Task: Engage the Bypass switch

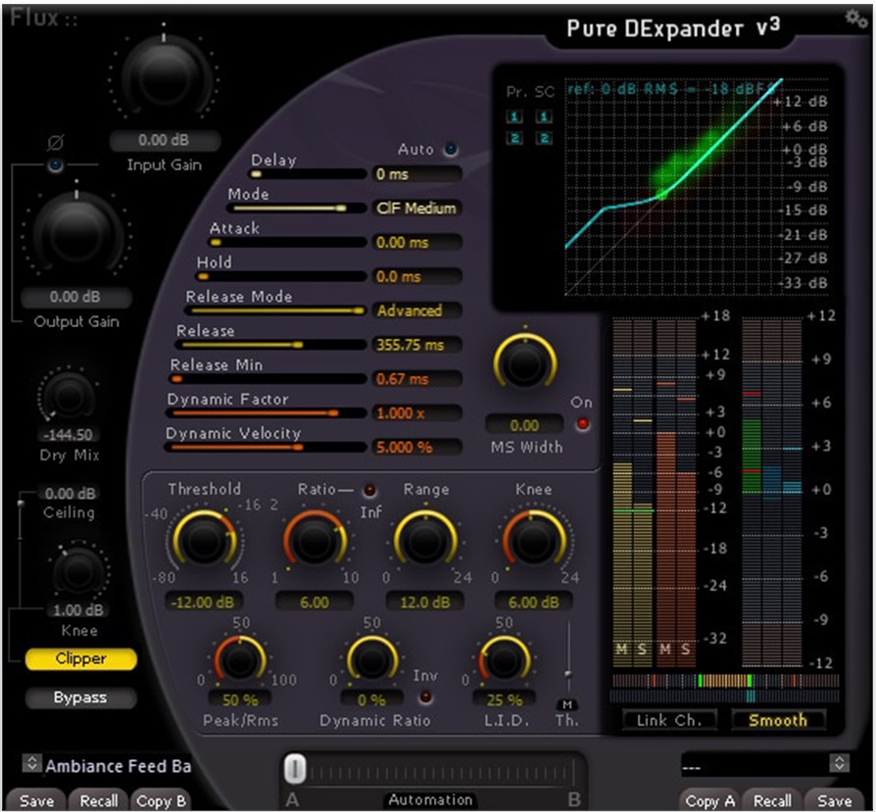Action: coord(80,697)
